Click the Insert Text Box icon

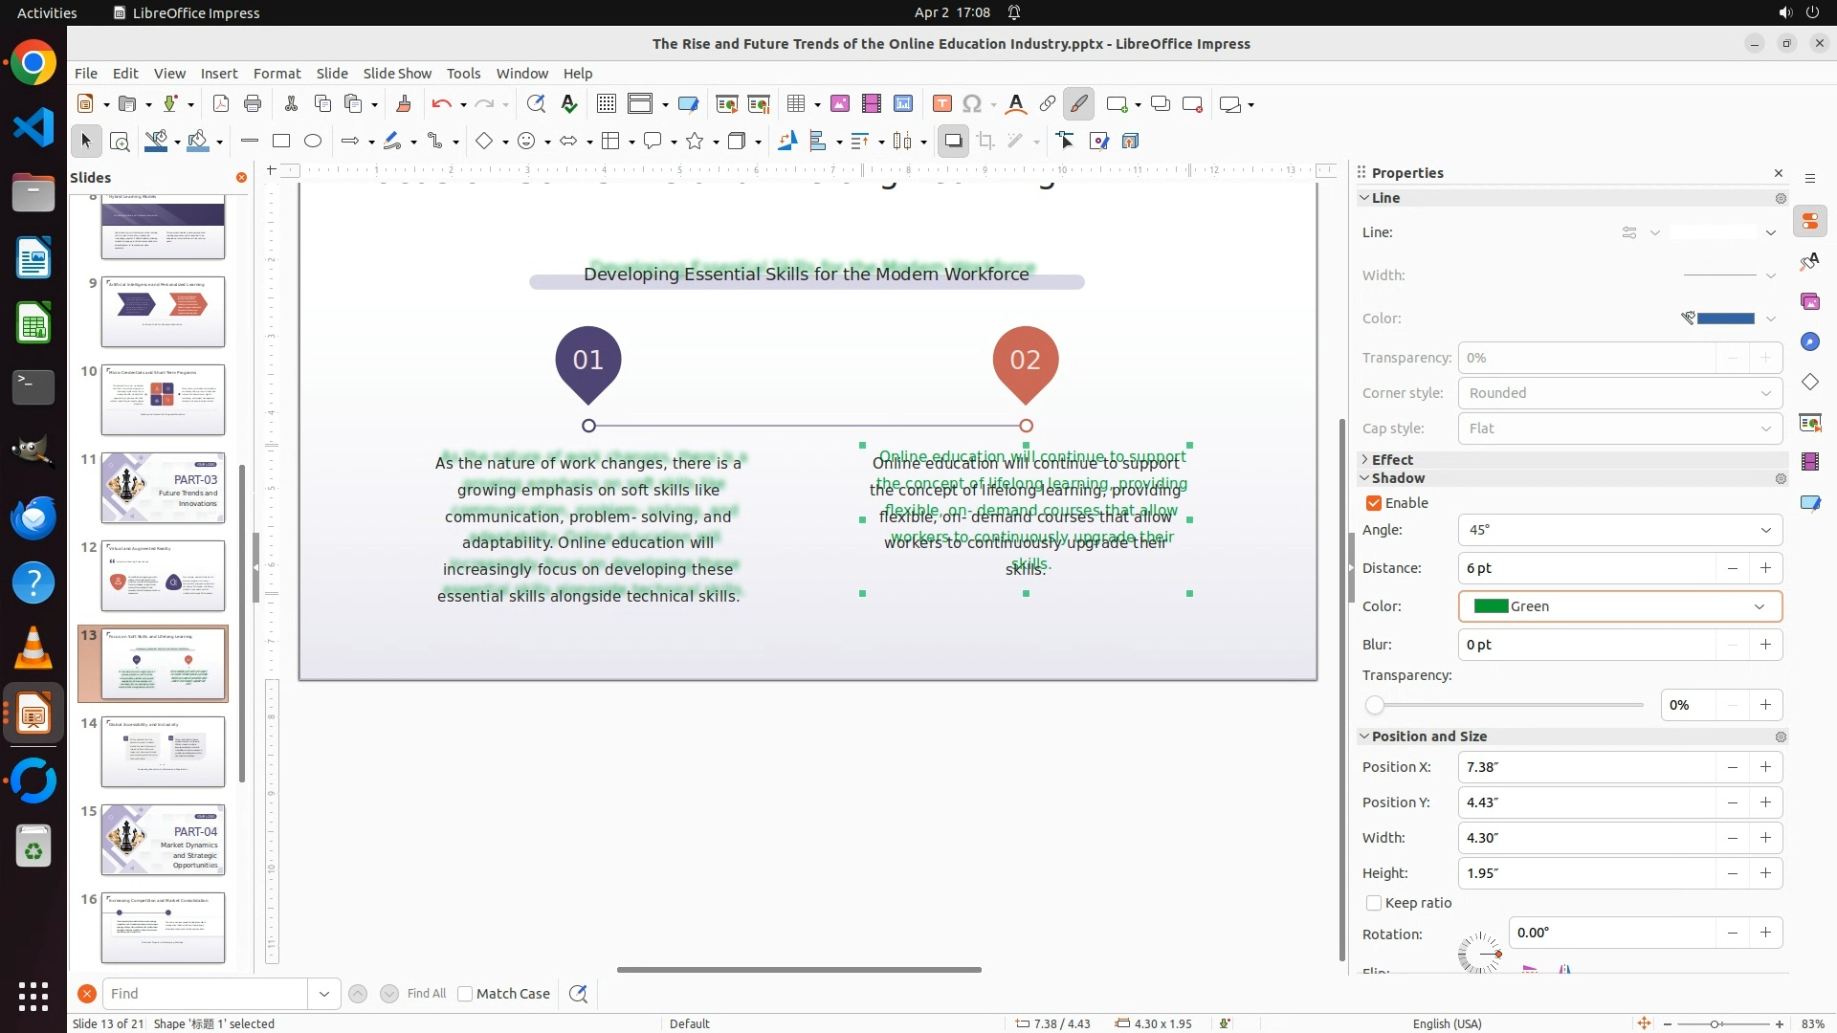point(941,104)
